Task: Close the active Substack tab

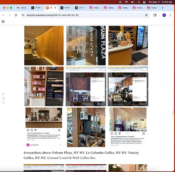Action: pos(55,8)
